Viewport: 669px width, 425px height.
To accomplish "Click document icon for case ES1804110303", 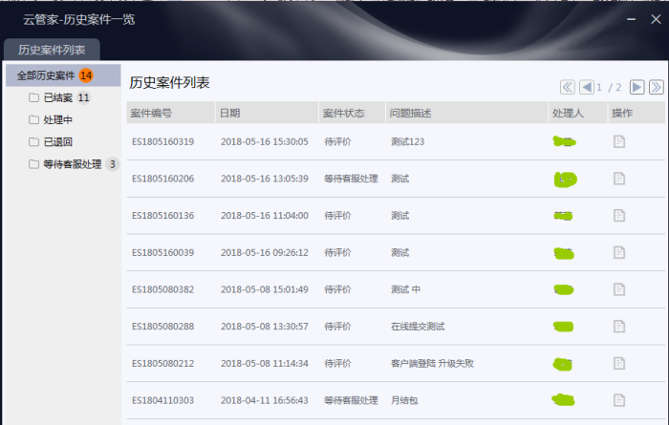I will (x=619, y=399).
